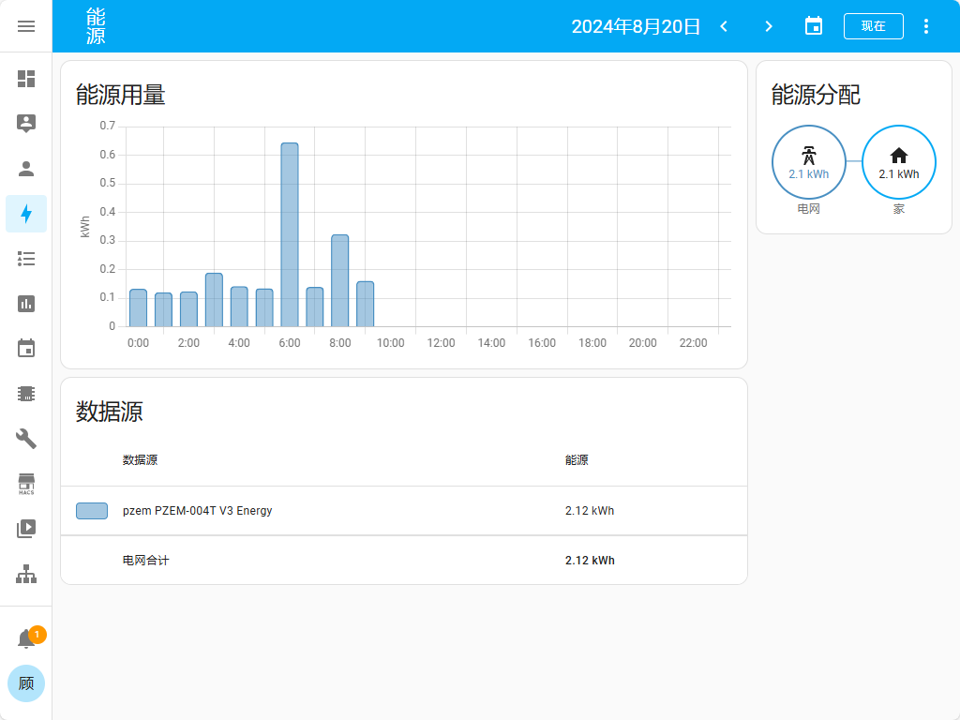Select the Energy lightning bolt icon
960x720 pixels.
coord(26,214)
